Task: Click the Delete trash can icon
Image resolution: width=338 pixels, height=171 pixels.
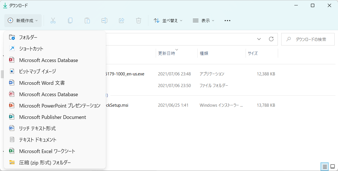Action: 139,21
